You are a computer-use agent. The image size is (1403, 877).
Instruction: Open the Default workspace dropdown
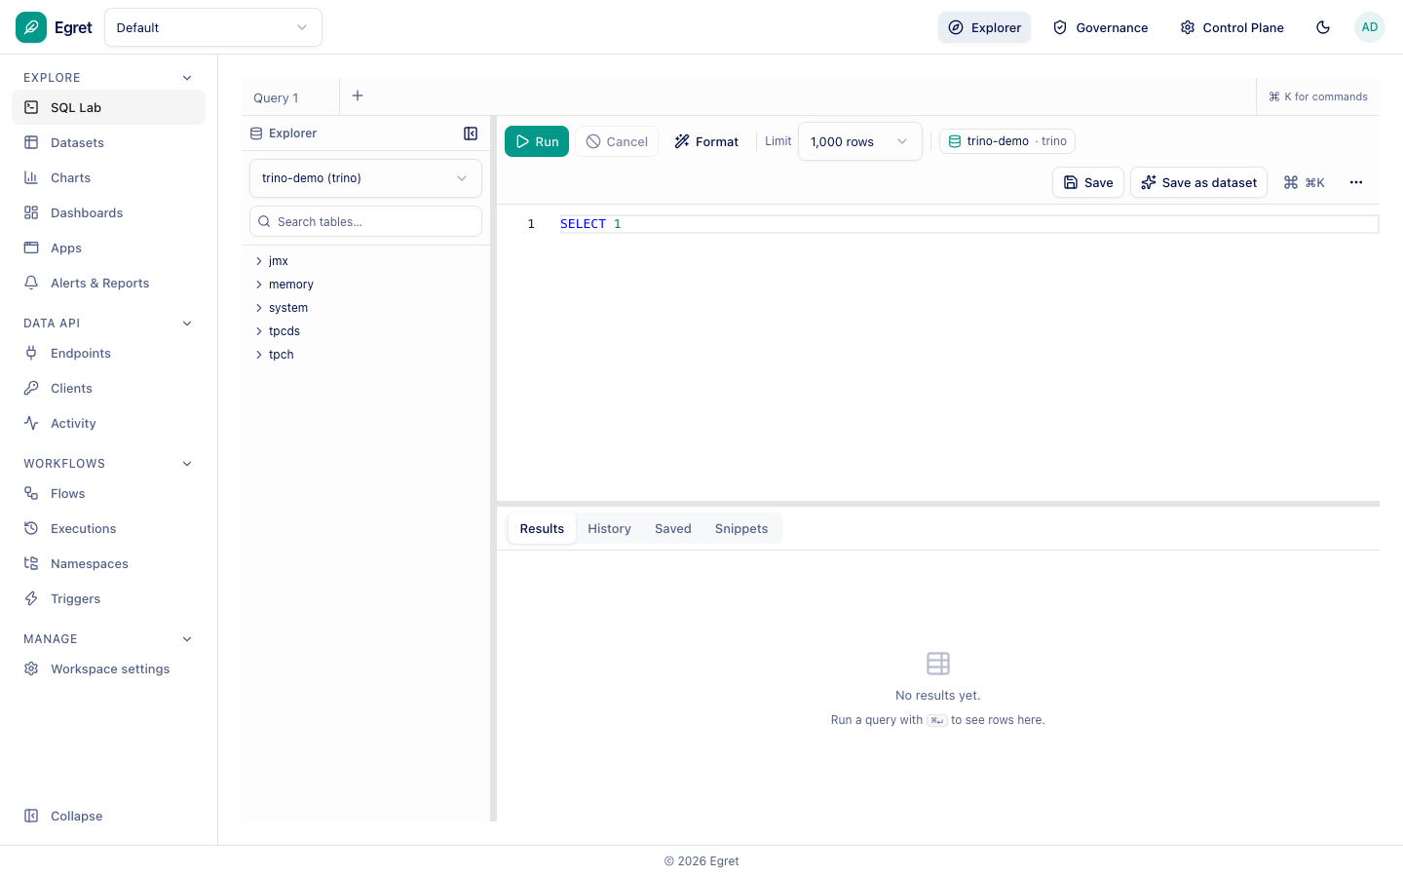(213, 27)
